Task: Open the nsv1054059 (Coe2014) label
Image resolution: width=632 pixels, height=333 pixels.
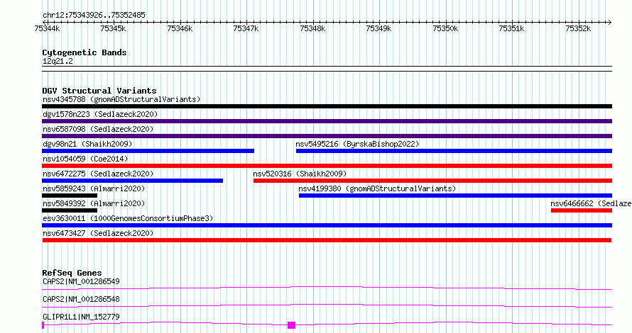Action: click(85, 159)
